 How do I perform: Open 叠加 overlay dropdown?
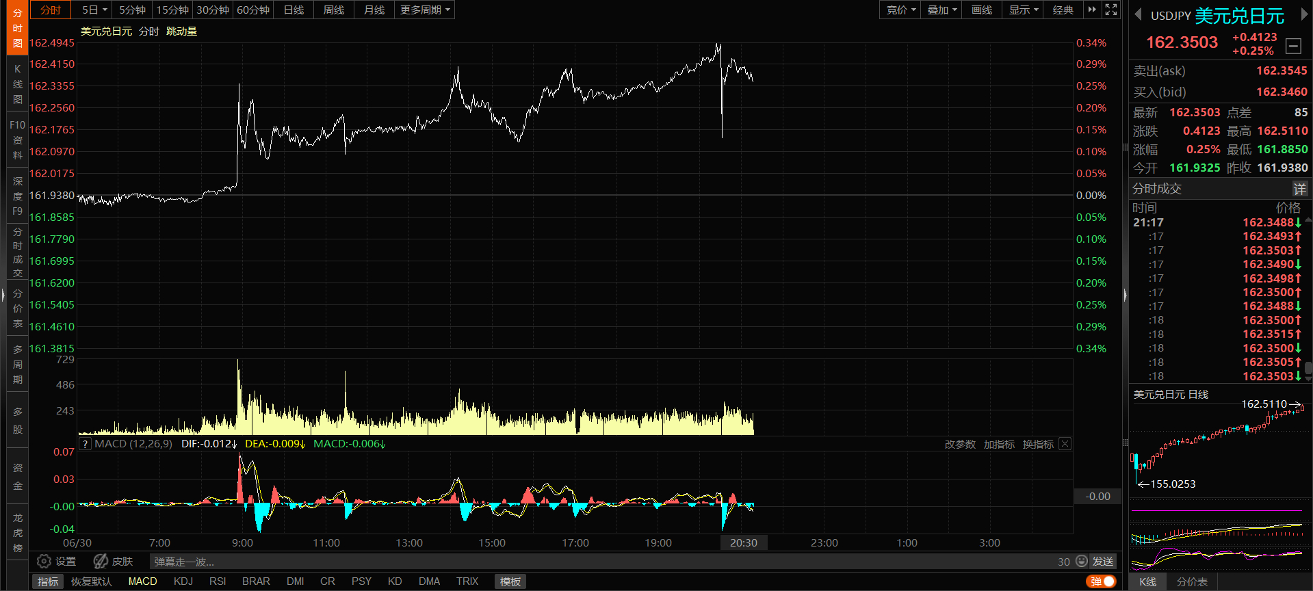tap(941, 10)
